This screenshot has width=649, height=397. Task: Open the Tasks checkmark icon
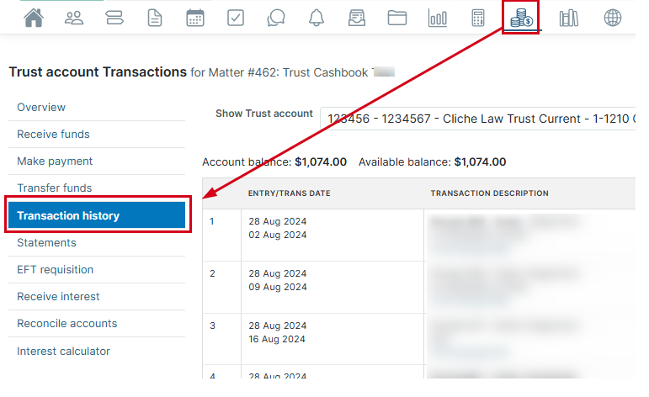click(x=236, y=18)
